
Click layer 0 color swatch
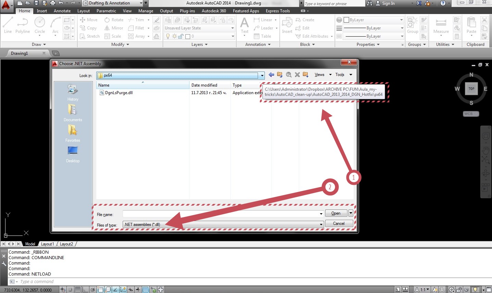coord(188,36)
